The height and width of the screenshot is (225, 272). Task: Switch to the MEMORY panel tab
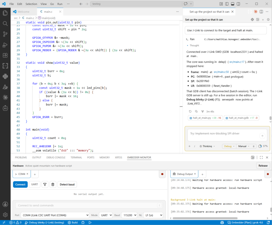[105, 157]
